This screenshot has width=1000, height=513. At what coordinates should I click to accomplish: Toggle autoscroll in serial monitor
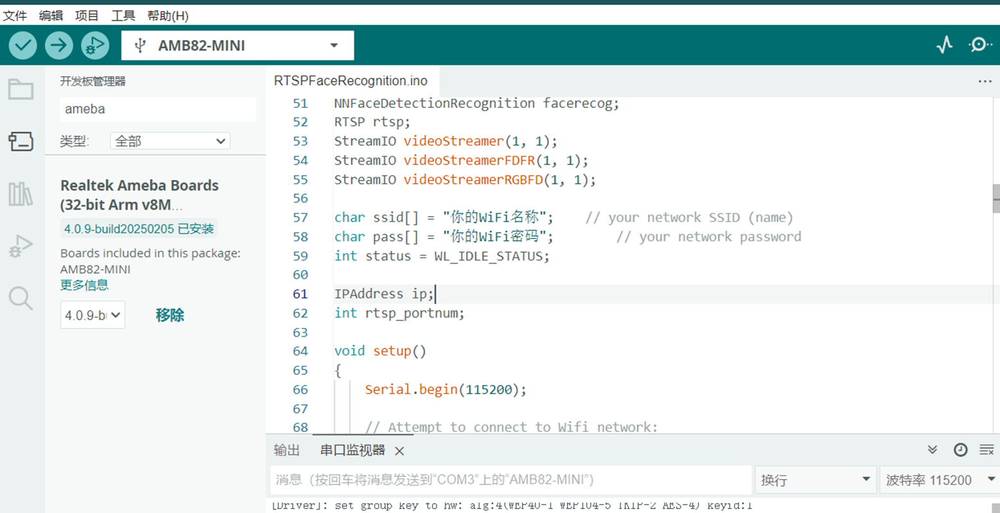click(x=933, y=450)
